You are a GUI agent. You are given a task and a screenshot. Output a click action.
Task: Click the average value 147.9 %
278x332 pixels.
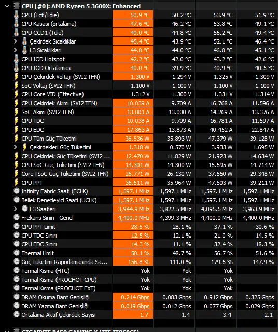click(263, 262)
